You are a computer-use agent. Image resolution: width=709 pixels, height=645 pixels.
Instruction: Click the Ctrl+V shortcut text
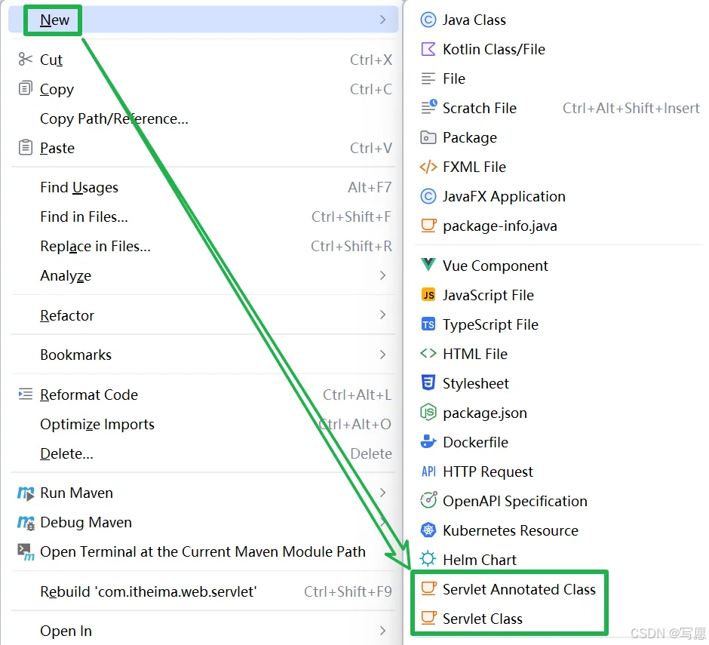[x=371, y=148]
